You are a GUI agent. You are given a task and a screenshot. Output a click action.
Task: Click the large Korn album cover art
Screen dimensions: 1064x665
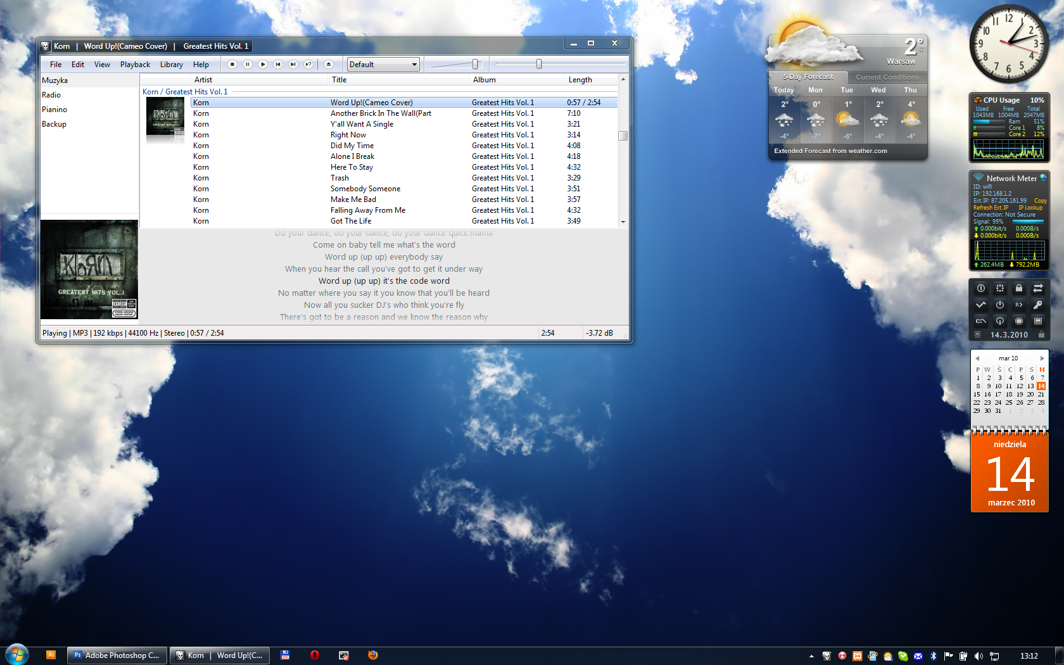[x=89, y=270]
